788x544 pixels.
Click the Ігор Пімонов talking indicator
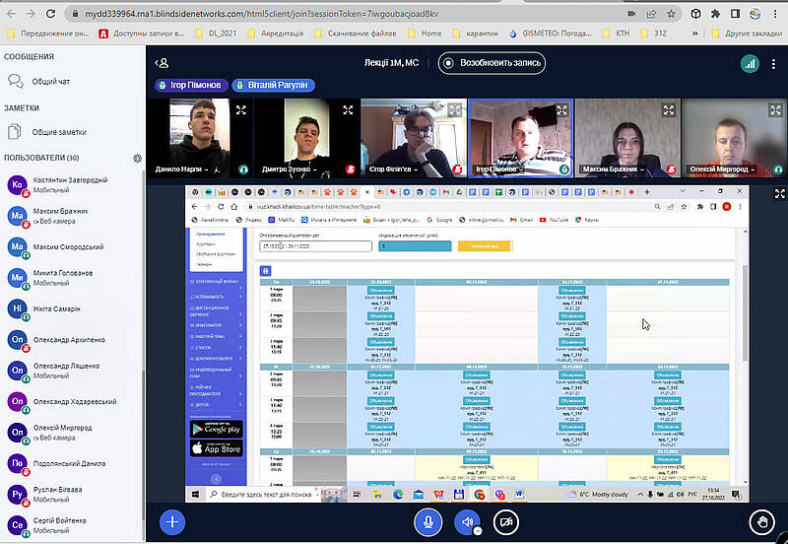191,86
